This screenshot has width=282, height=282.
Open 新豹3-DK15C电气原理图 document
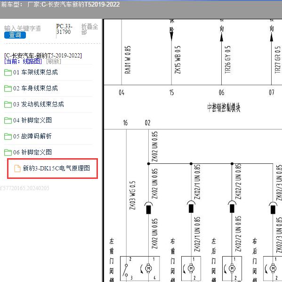point(56,169)
